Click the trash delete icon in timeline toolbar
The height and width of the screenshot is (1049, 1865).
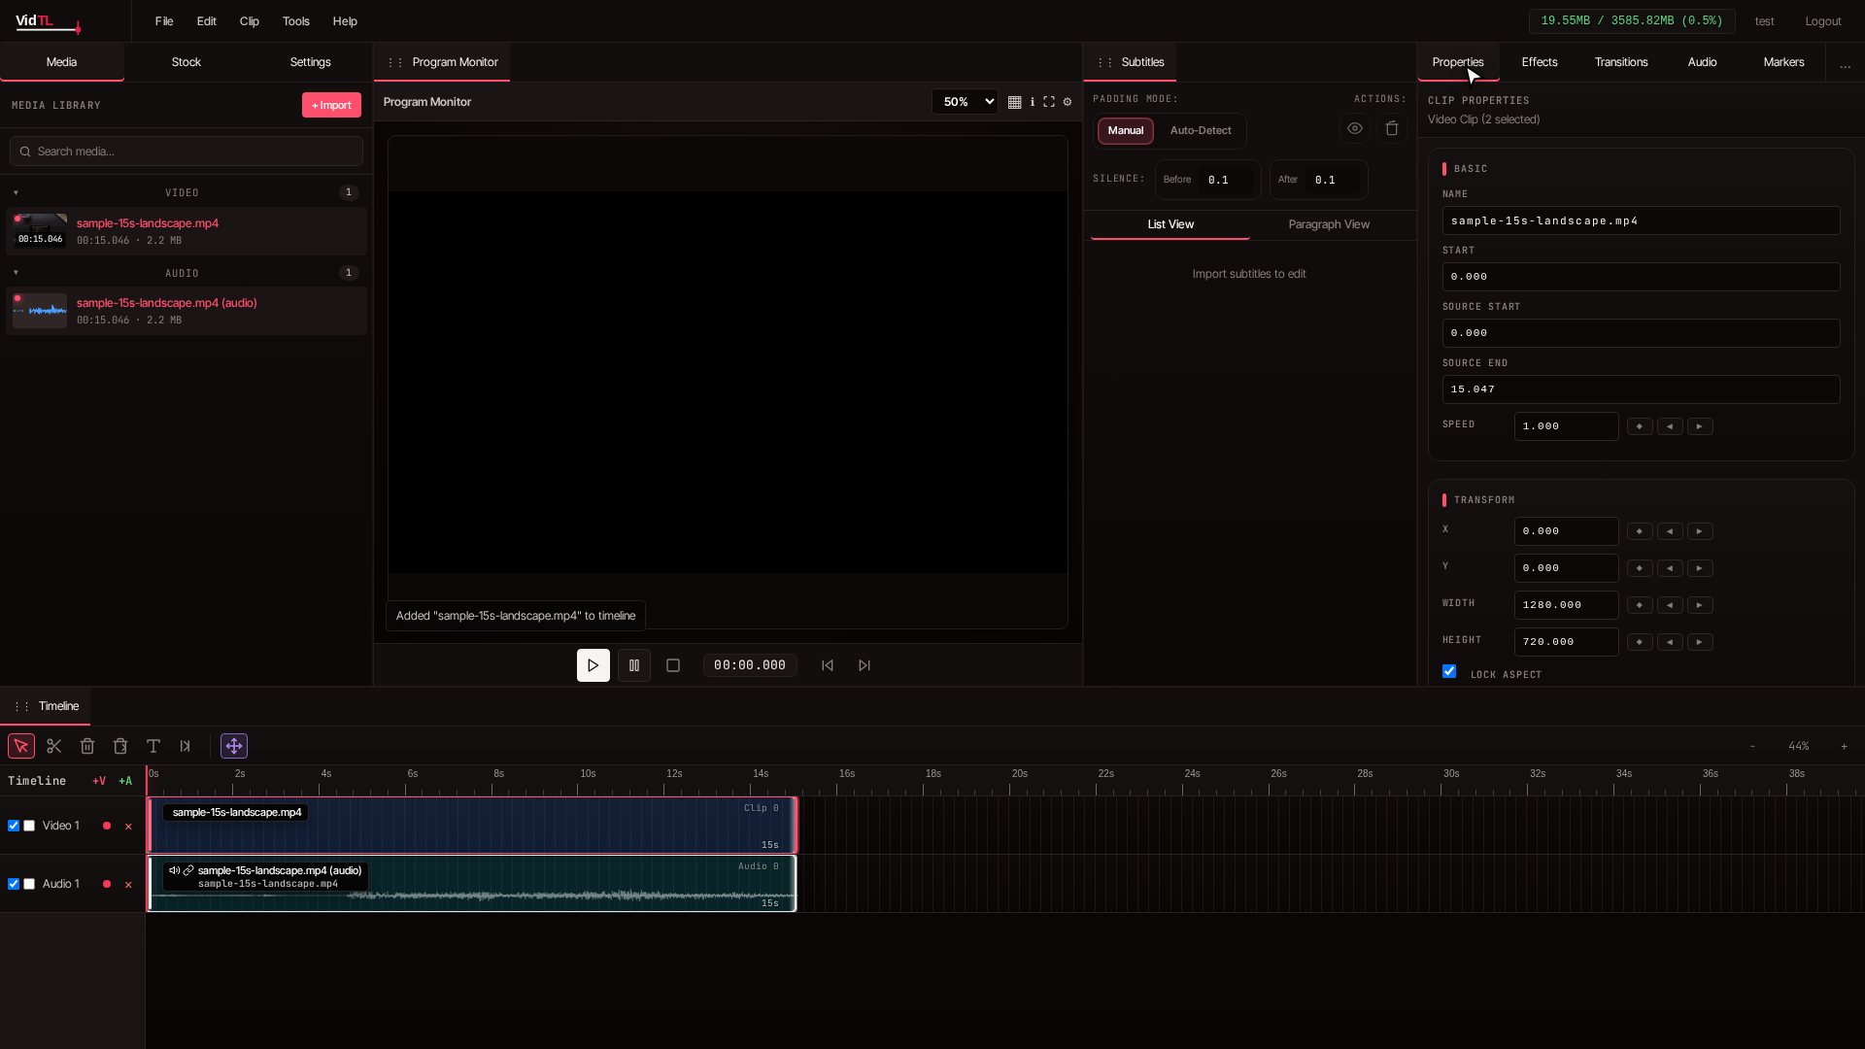click(87, 746)
